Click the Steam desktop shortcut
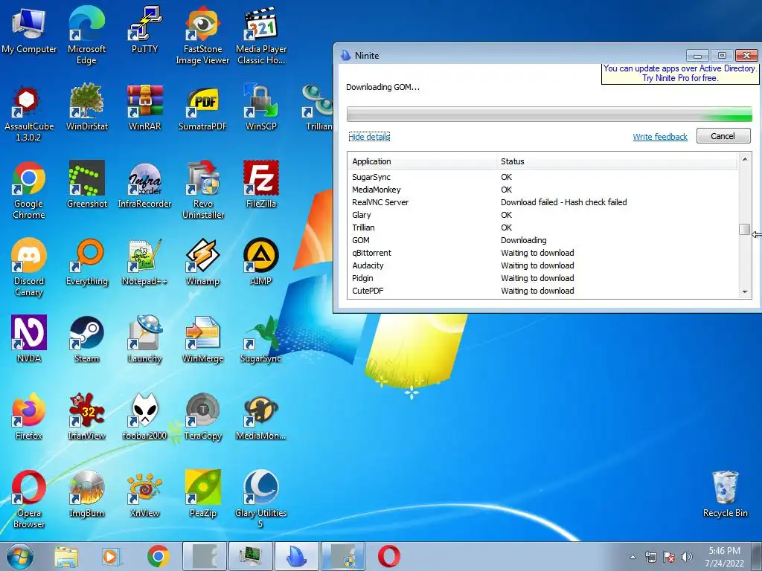762x571 pixels. point(86,339)
